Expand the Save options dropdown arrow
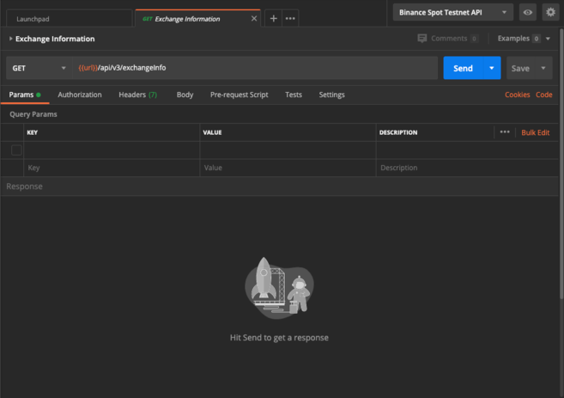Screen dimensions: 564x398 point(543,68)
